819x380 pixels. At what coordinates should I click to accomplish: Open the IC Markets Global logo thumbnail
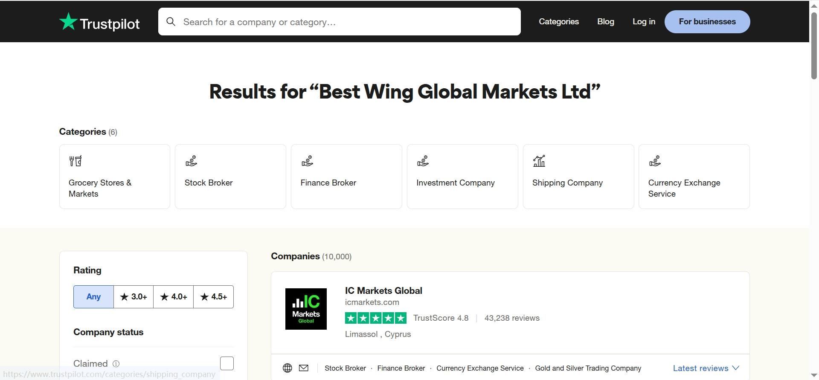click(306, 309)
